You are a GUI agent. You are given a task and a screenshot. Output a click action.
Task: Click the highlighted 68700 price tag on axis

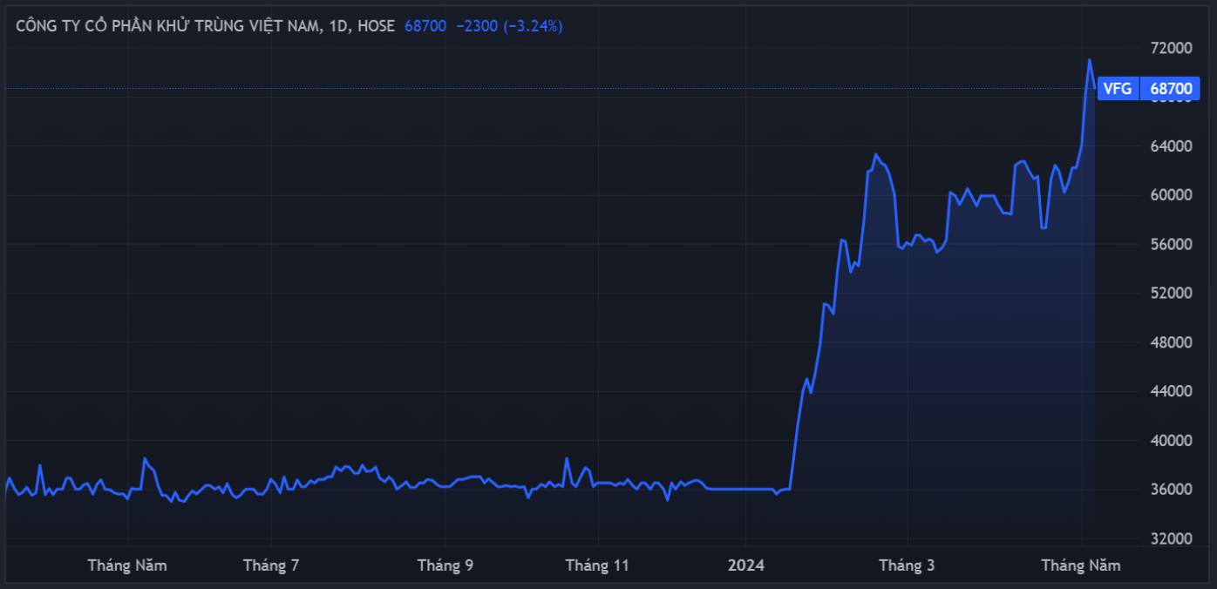(x=1170, y=88)
